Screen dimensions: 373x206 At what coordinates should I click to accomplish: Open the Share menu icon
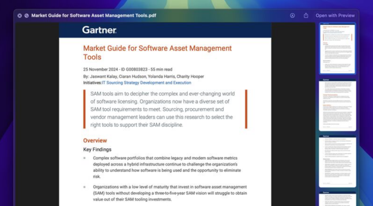point(306,15)
